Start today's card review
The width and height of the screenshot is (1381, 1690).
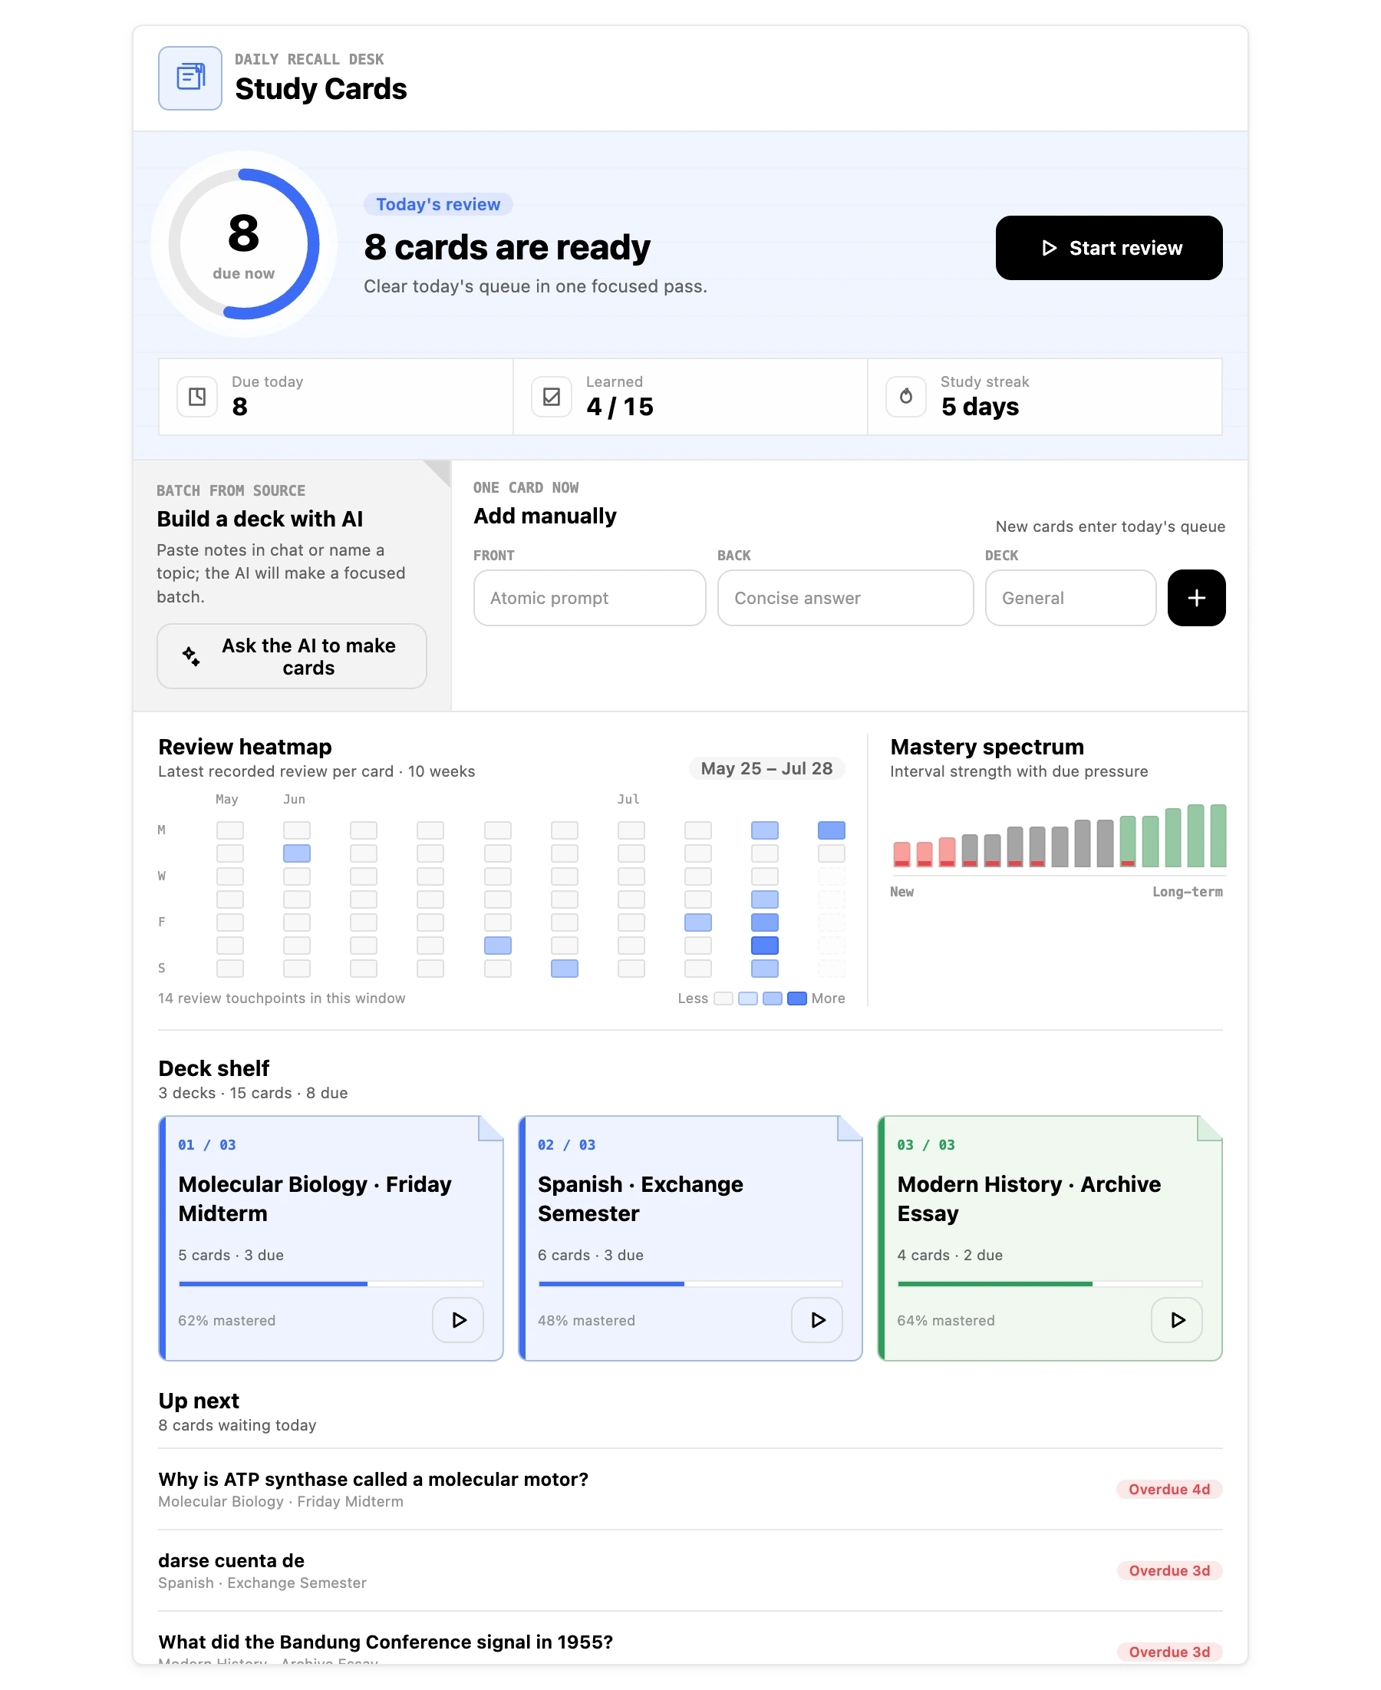pyautogui.click(x=1108, y=247)
